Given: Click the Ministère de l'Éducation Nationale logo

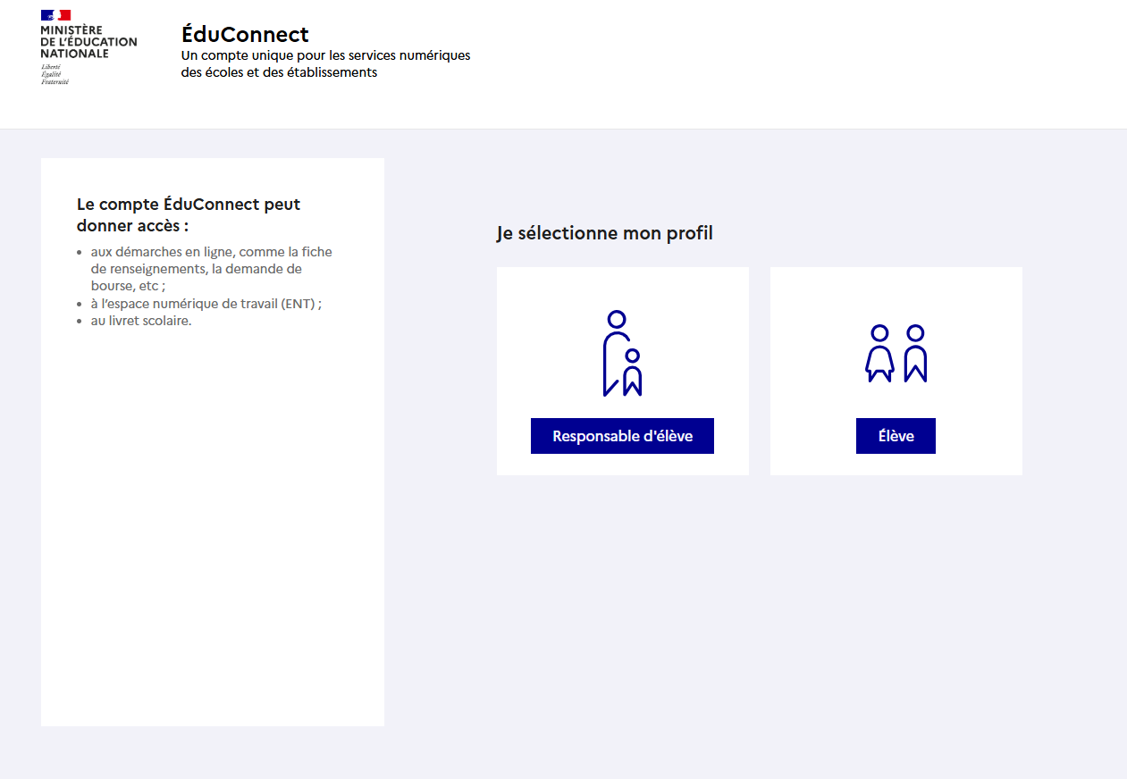Looking at the screenshot, I should pos(88,47).
